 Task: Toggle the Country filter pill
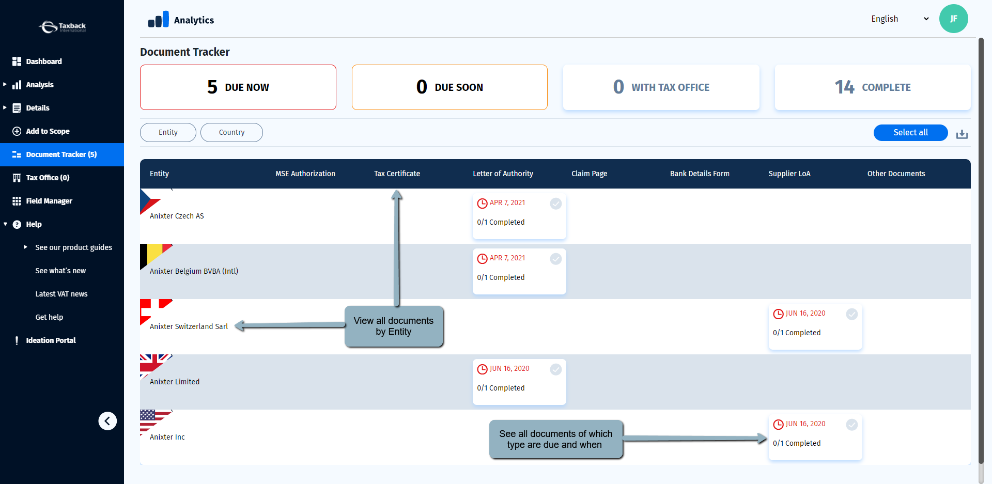tap(231, 132)
